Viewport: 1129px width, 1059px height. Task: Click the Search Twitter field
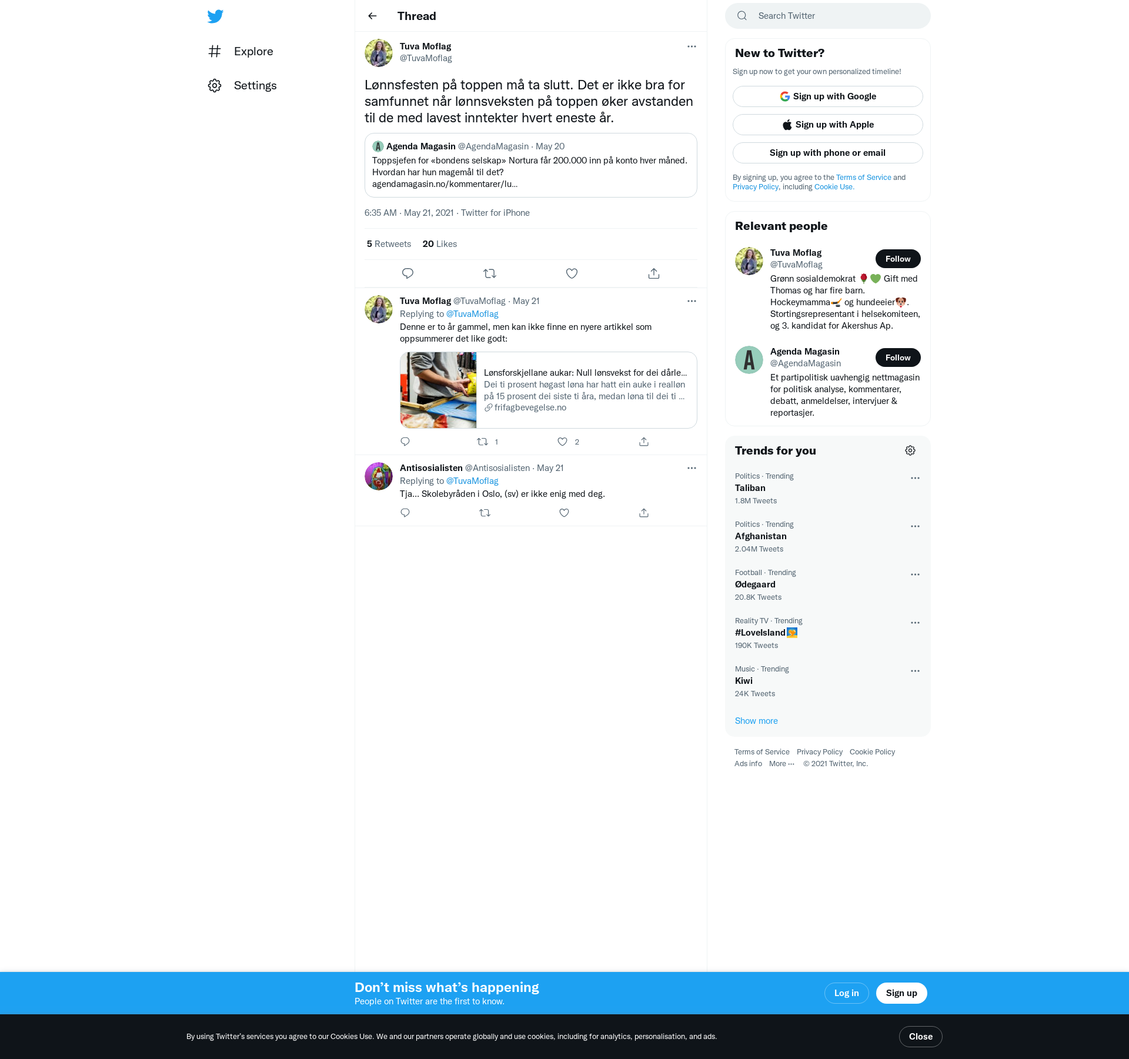[828, 16]
